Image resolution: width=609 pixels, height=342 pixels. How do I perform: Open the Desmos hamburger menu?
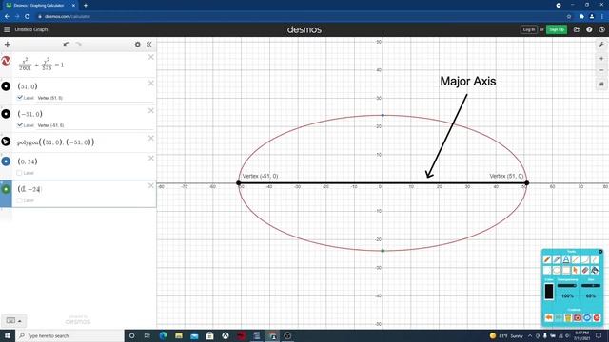tap(7, 29)
